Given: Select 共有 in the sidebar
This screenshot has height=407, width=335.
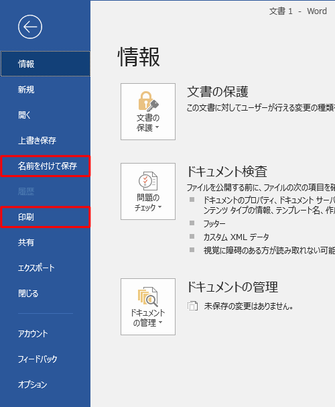Looking at the screenshot, I should [x=46, y=242].
